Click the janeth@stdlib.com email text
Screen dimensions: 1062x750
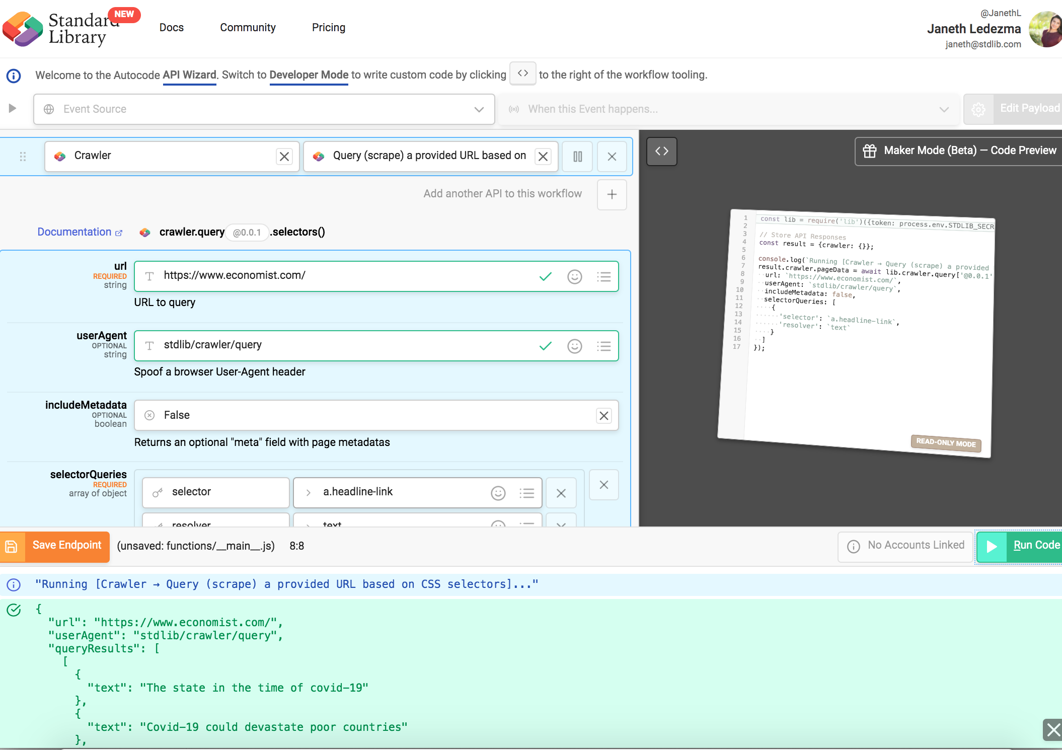[983, 44]
